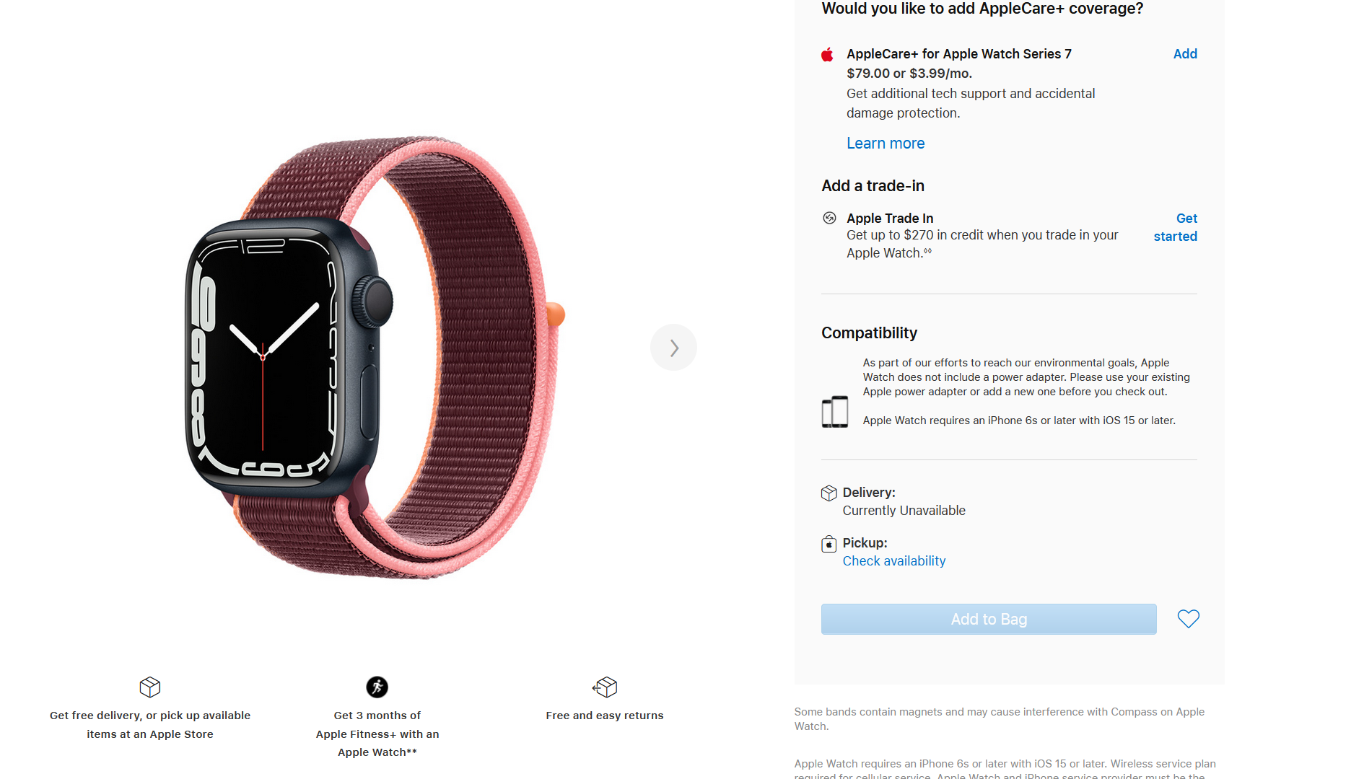Click Get started for Apple Trade In
The height and width of the screenshot is (779, 1364).
[1176, 227]
